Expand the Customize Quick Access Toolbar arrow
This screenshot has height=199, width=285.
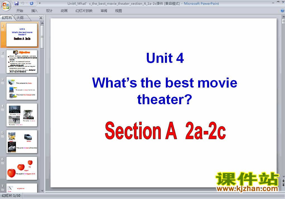coord(40,3)
